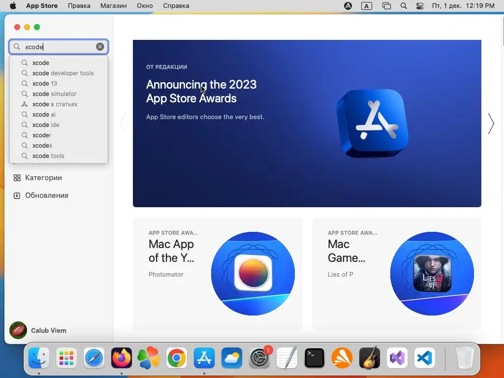Launch Terminal from the Dock

pos(315,358)
